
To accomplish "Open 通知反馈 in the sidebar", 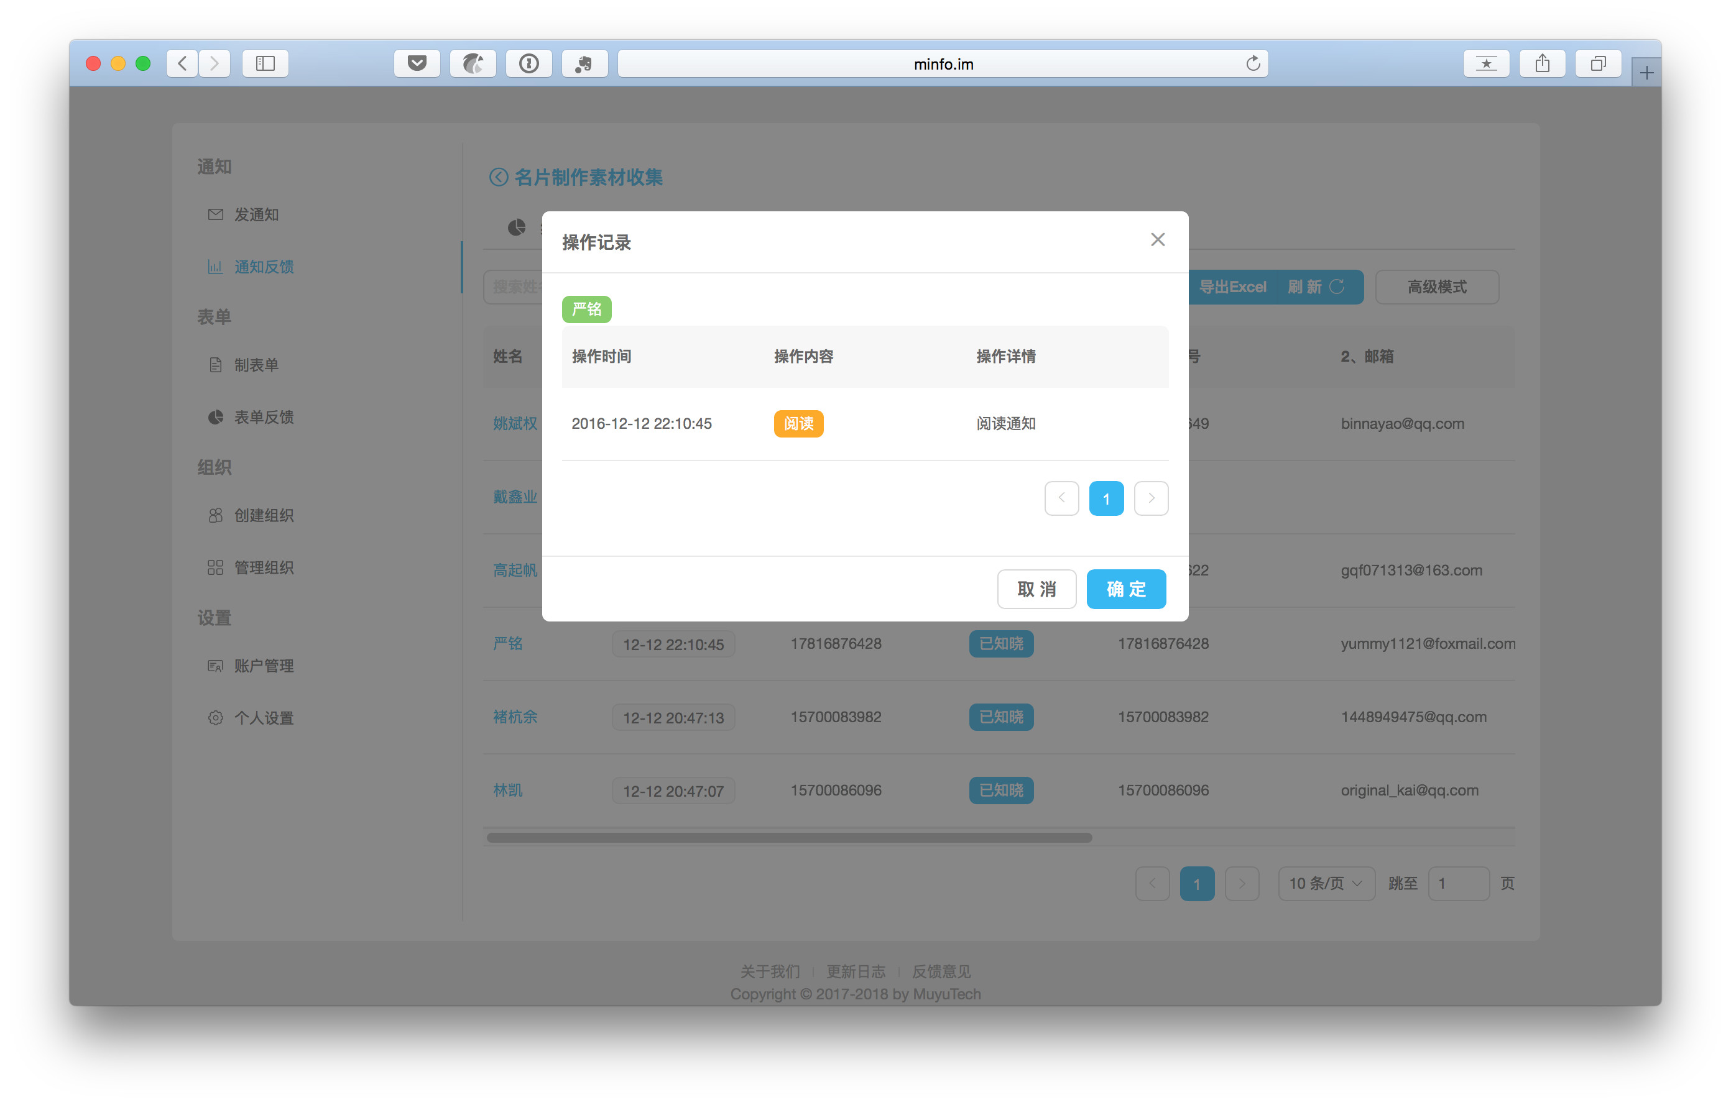I will pos(264,267).
